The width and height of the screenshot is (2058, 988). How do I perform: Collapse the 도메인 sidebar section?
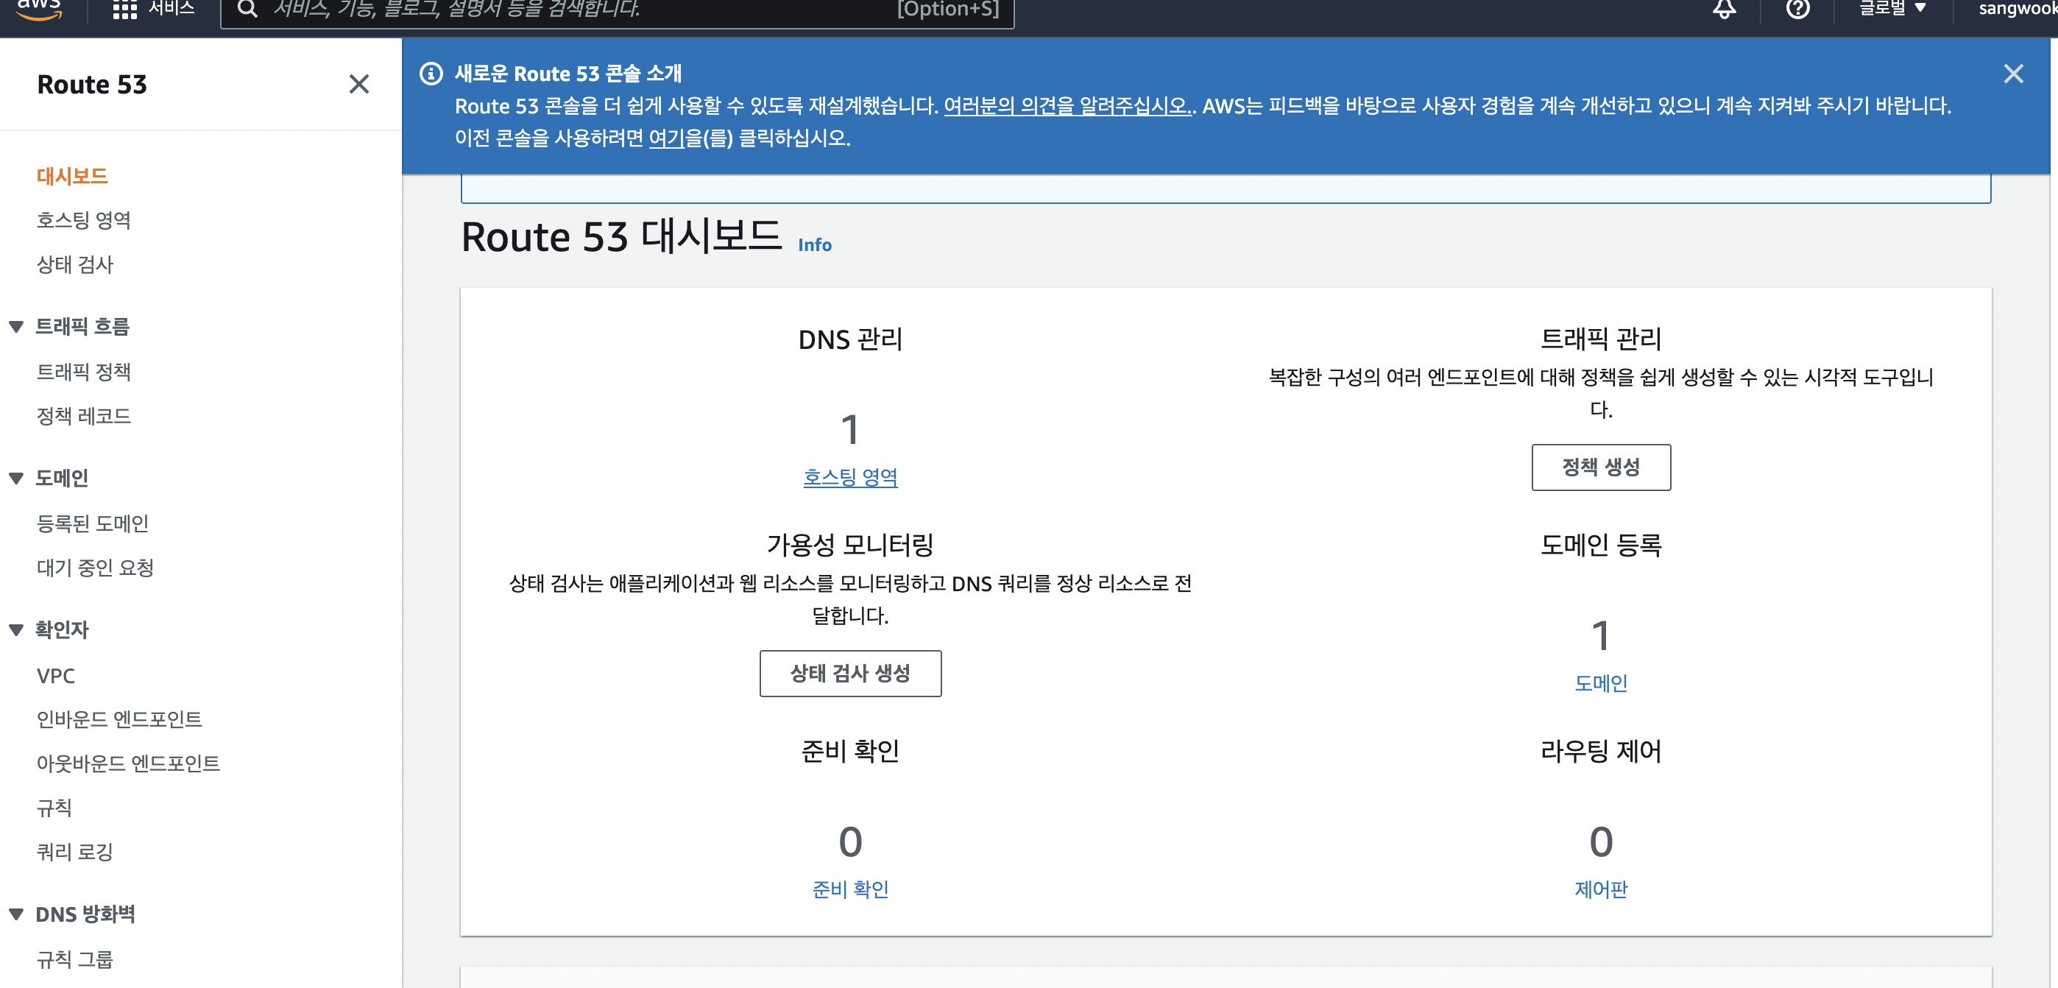coord(16,478)
